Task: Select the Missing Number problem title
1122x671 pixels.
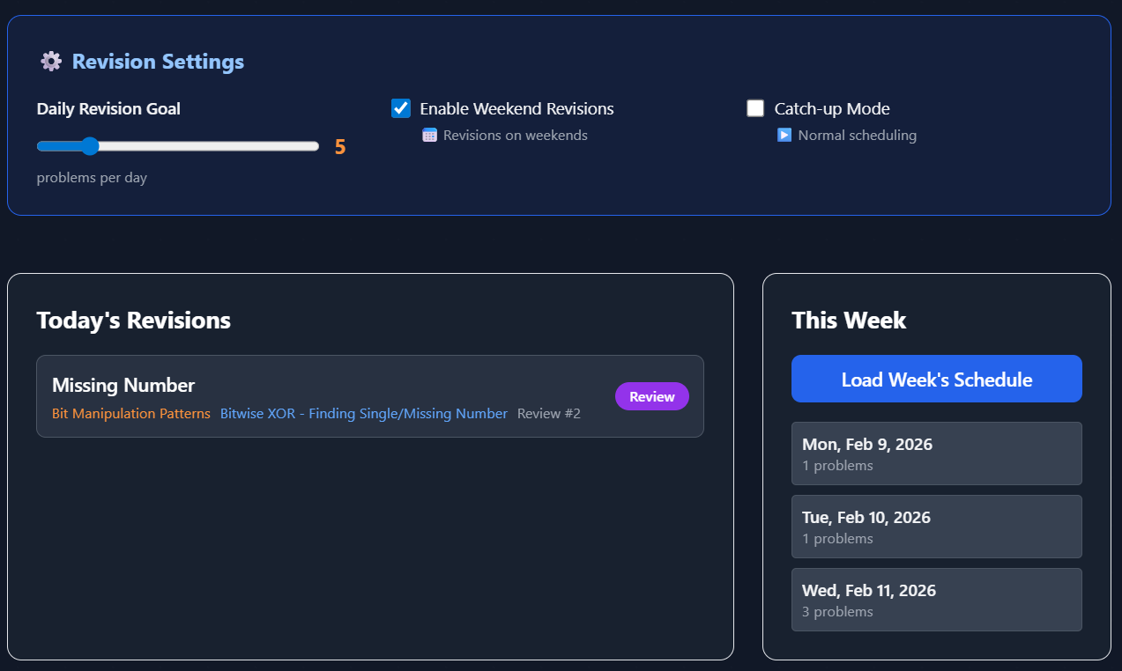Action: pyautogui.click(x=123, y=385)
